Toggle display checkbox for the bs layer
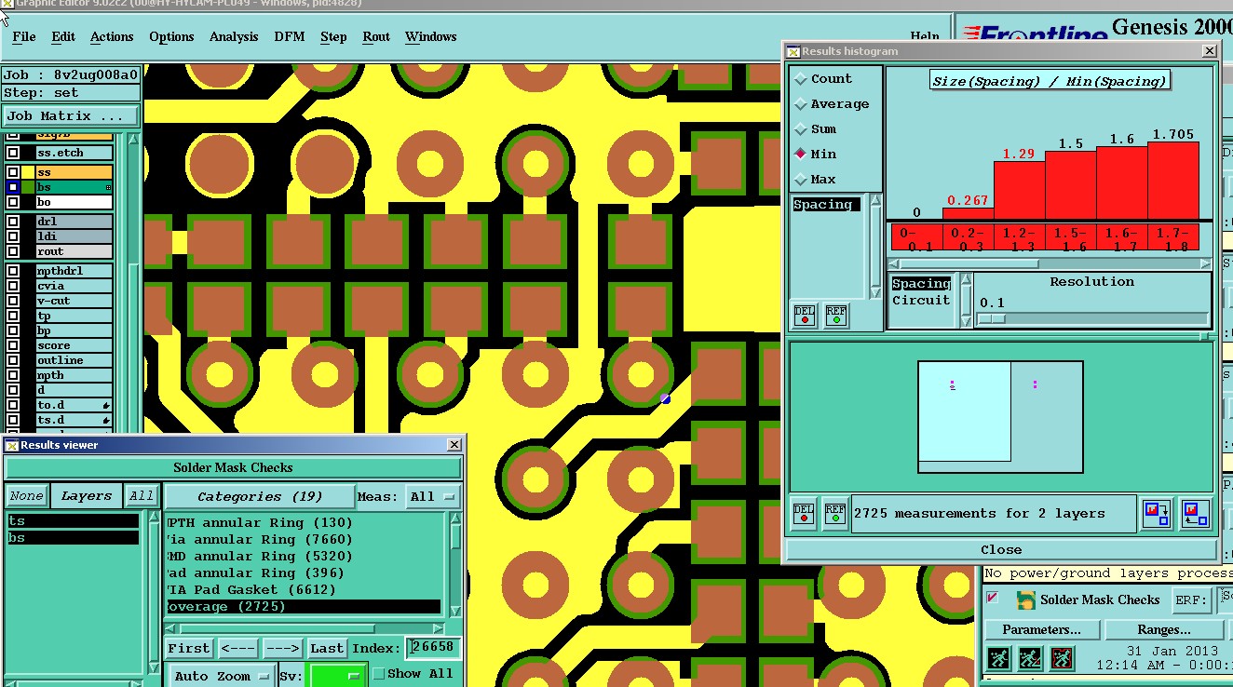1233x687 pixels. [x=13, y=187]
